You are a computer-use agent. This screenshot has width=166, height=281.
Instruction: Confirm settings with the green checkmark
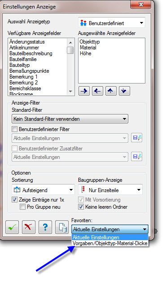(12, 227)
